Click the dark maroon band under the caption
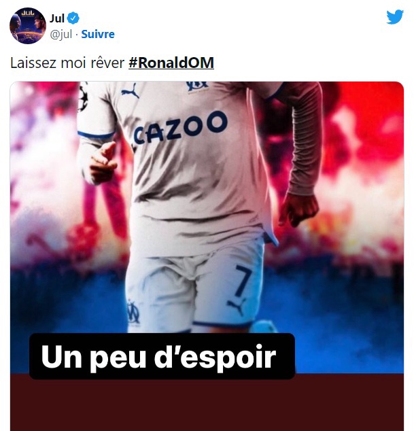This screenshot has height=431, width=414. point(207,404)
